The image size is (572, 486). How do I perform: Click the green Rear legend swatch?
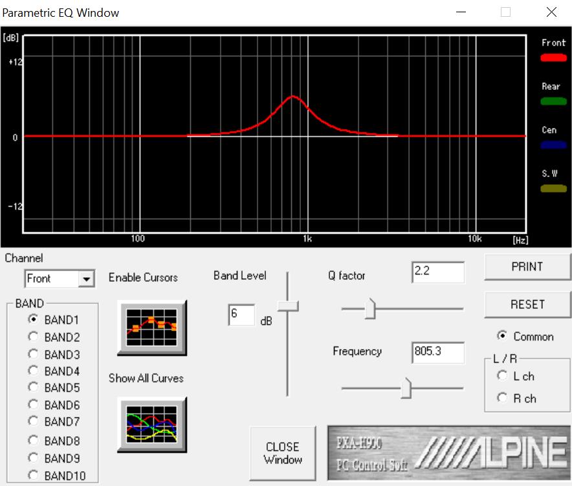[x=553, y=101]
